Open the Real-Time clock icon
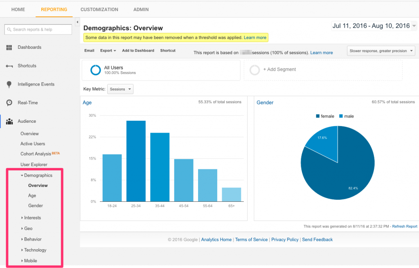This screenshot has width=419, height=268. [x=9, y=103]
